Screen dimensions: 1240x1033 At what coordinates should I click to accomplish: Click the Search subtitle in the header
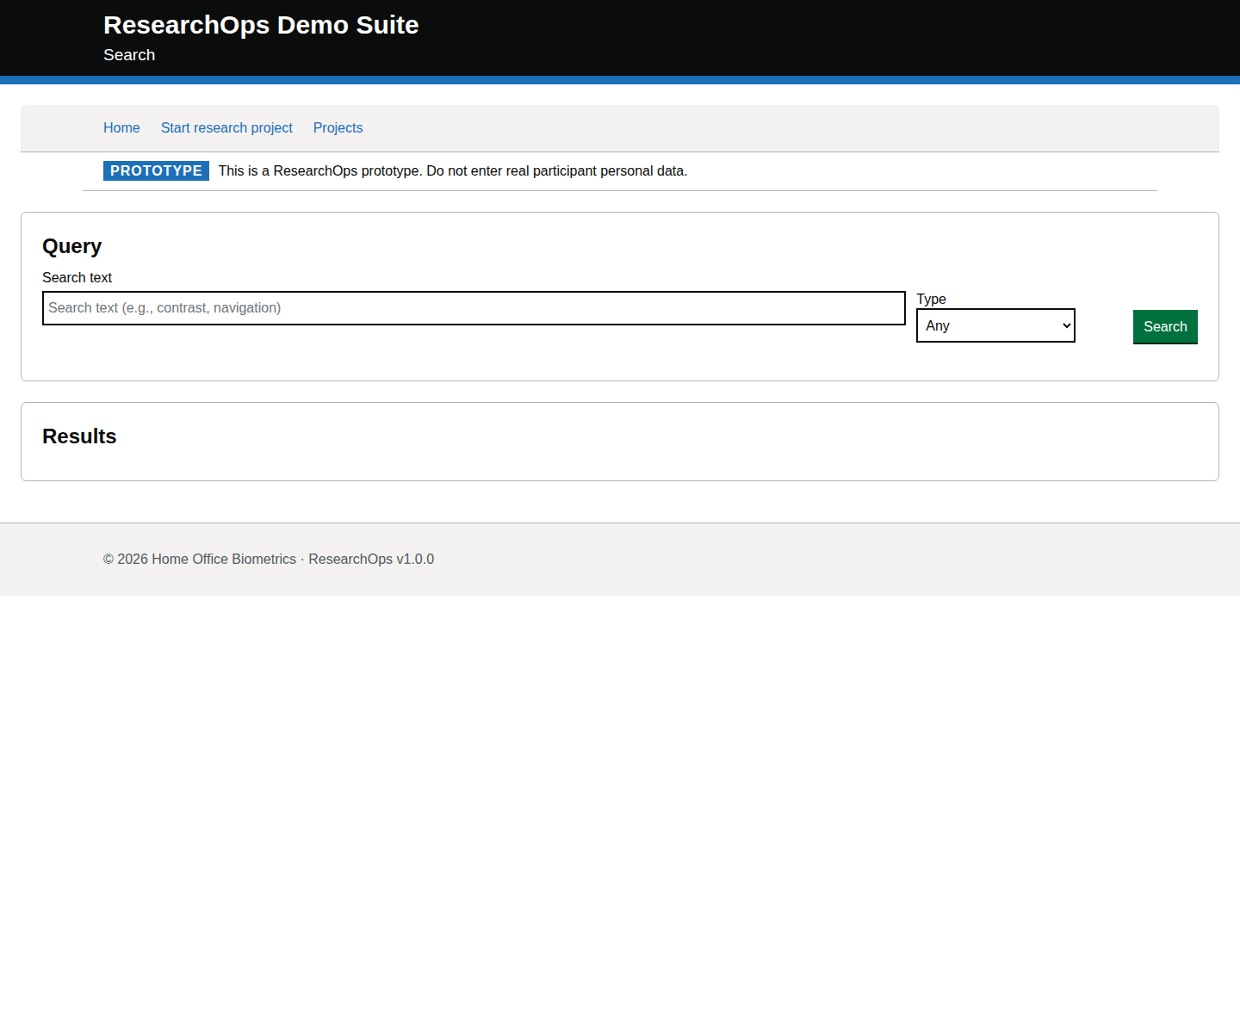[x=129, y=55]
